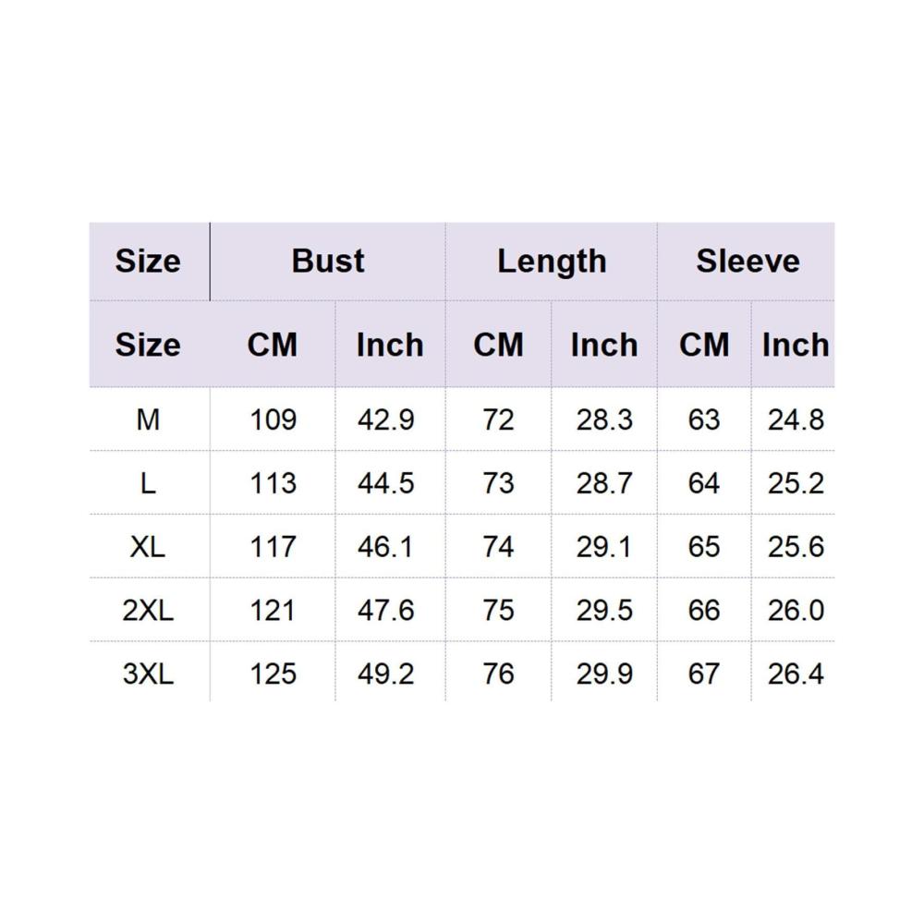Select the 47.6 bust inch cell
This screenshot has height=924, width=924.
coord(385,611)
